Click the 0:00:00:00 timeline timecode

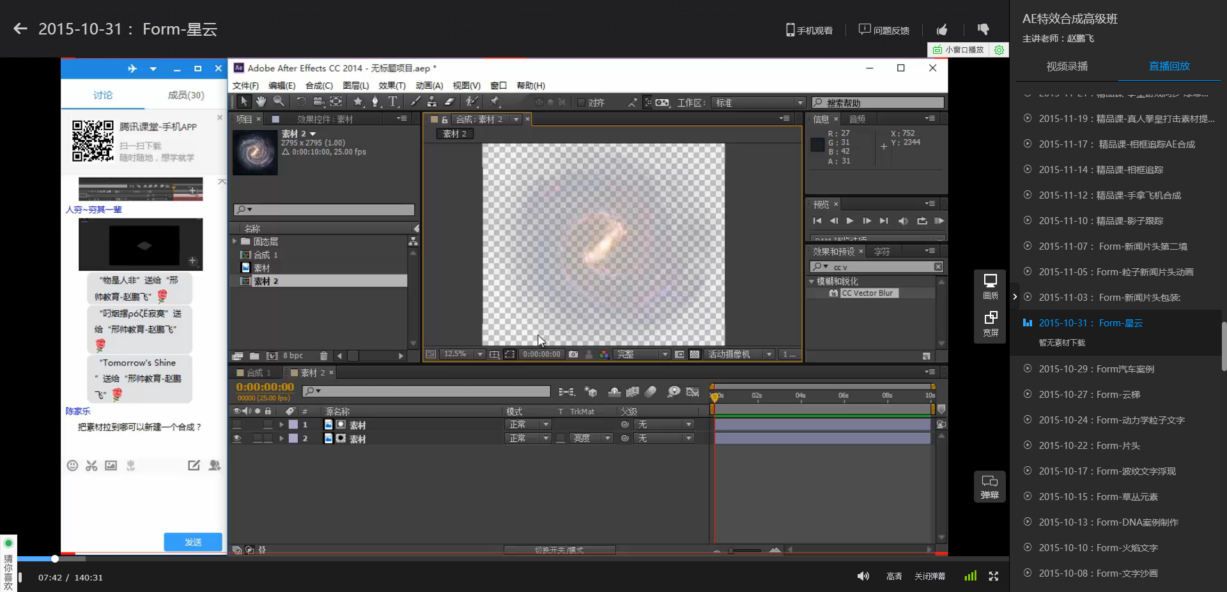[x=265, y=387]
